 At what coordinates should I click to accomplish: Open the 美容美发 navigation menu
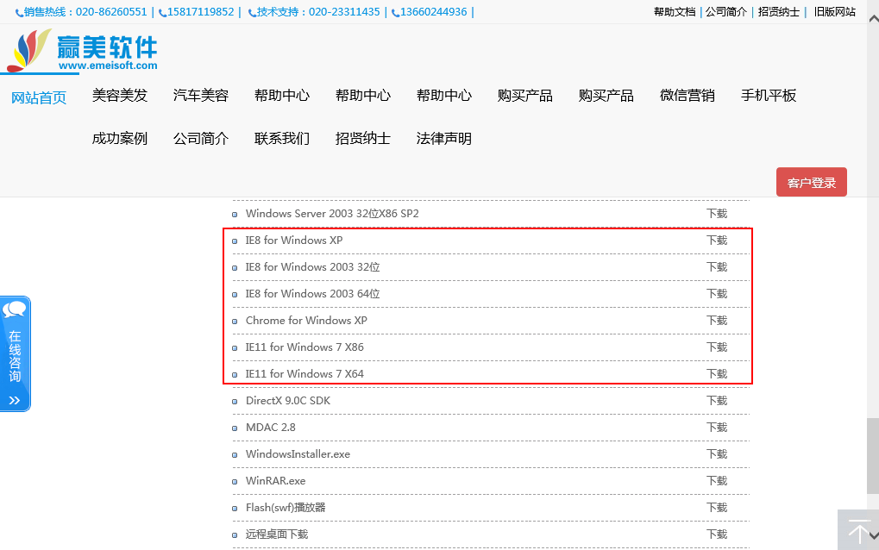[120, 96]
